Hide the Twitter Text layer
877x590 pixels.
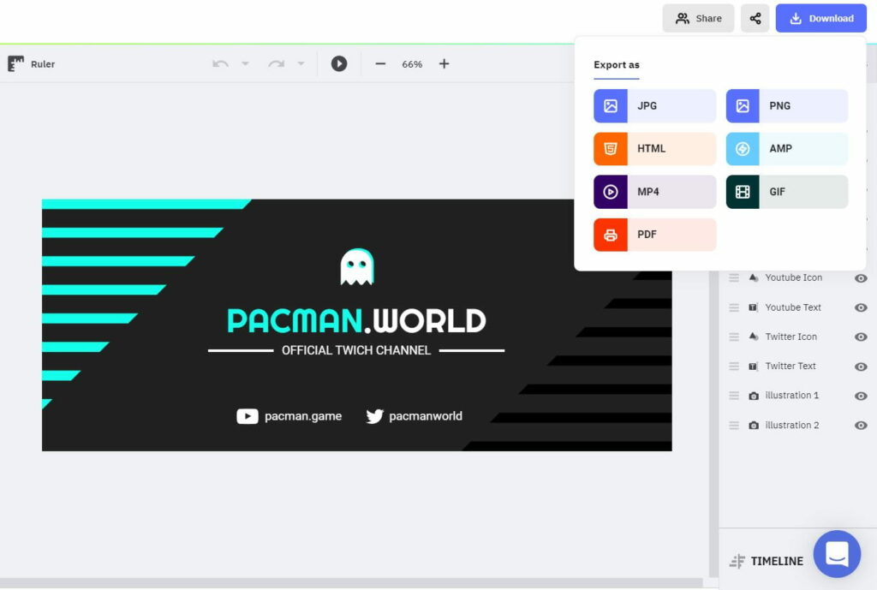coord(861,366)
